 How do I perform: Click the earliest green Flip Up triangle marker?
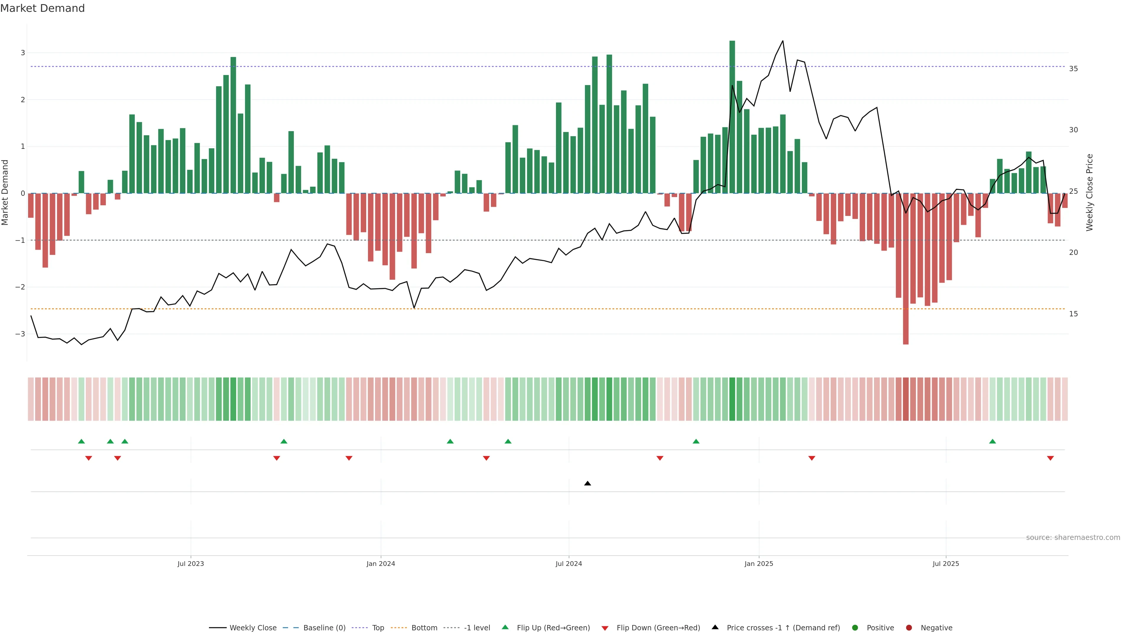pos(81,441)
